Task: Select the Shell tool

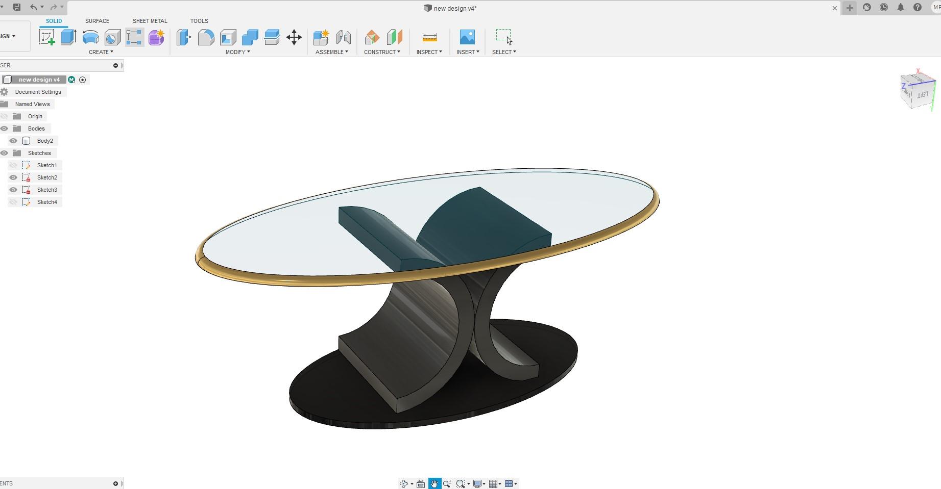Action: pos(227,37)
